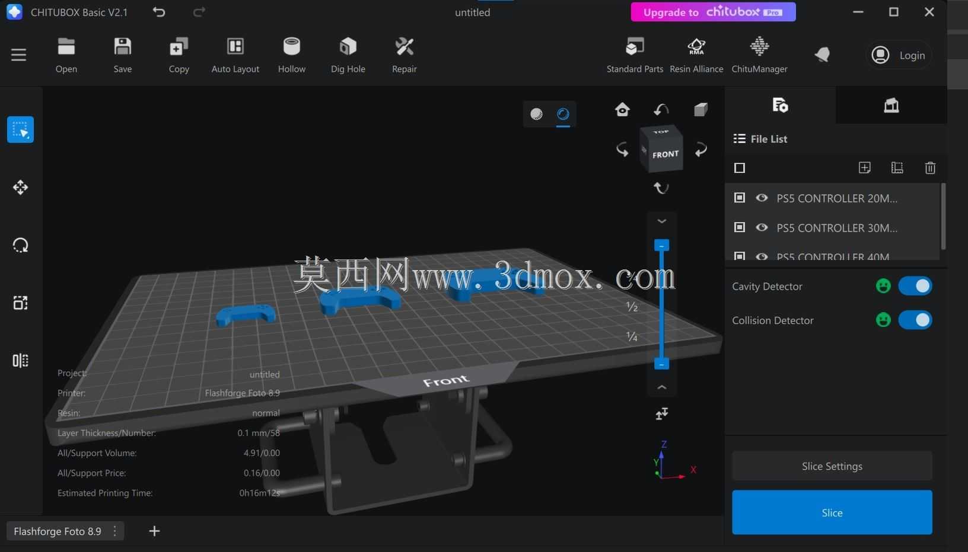This screenshot has height=552, width=968.
Task: Switch to the support panel tab
Action: (891, 105)
